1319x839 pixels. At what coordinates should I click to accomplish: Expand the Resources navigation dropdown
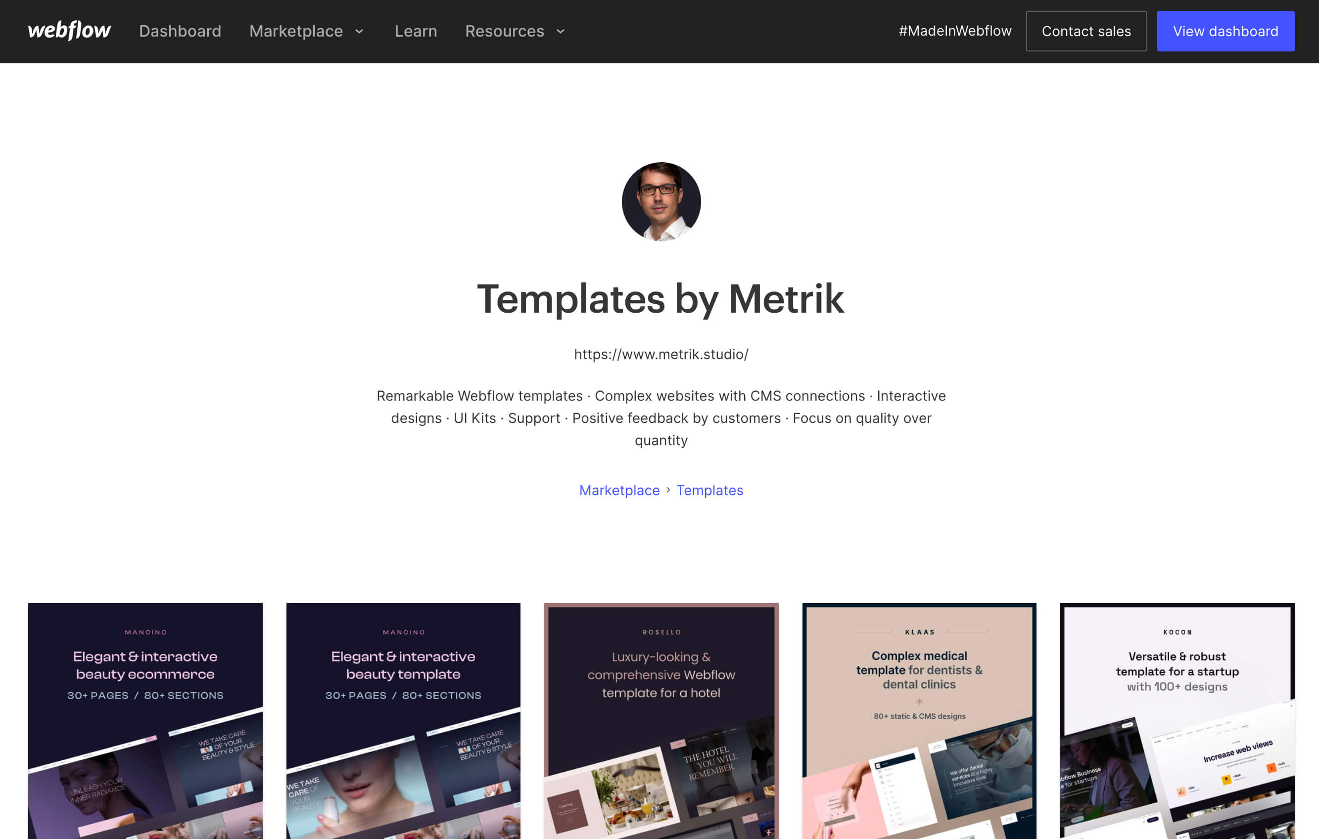(516, 31)
